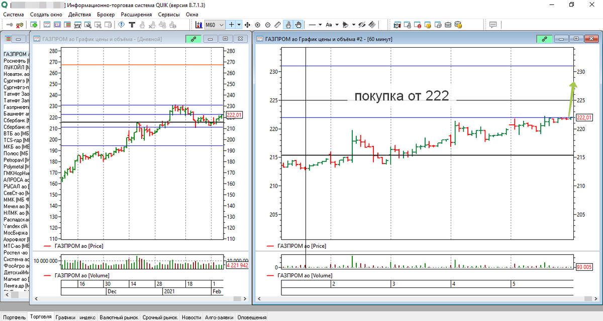Click the second blue chart window icon
Viewport: 603px width, 321px height.
57,25
